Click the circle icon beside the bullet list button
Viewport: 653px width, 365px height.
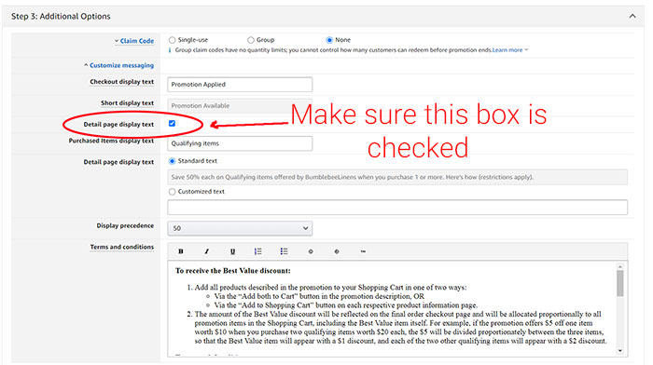coord(311,251)
